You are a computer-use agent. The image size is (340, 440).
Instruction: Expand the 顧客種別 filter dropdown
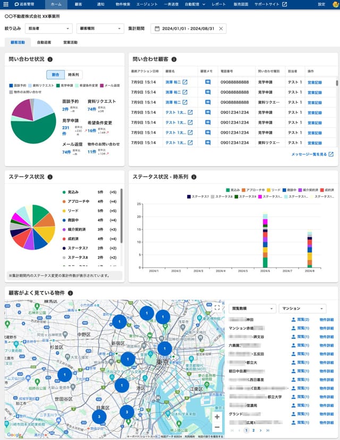(x=100, y=28)
